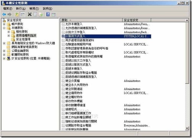Click the Back arrow toolbar icon
This screenshot has height=138, width=192.
pos(4,15)
